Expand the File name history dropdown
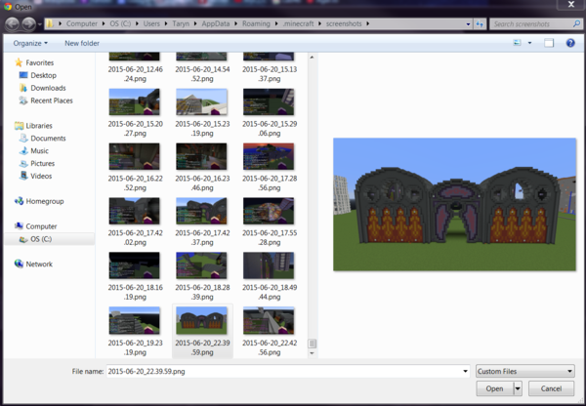The width and height of the screenshot is (586, 406). click(x=465, y=371)
